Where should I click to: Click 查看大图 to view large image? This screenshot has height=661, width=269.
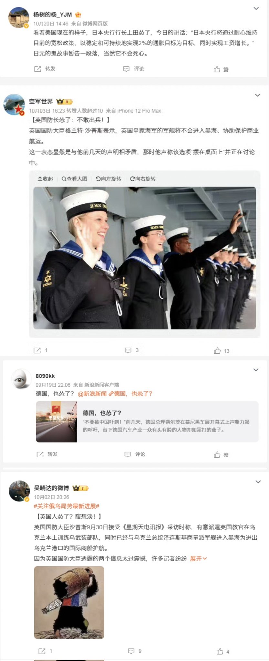coord(74,179)
